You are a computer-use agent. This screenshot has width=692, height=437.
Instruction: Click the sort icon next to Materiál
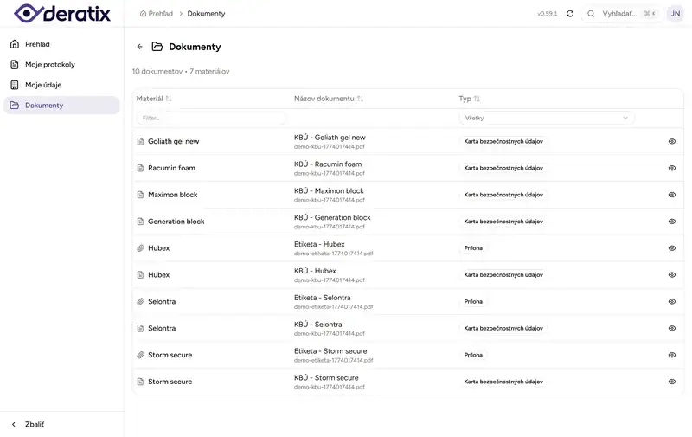point(169,99)
